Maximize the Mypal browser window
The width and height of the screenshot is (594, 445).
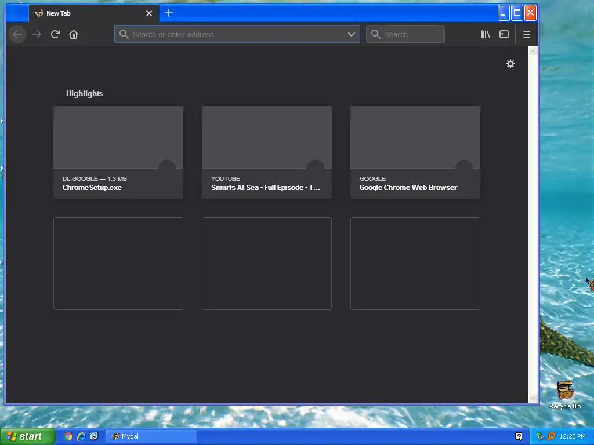pyautogui.click(x=517, y=13)
